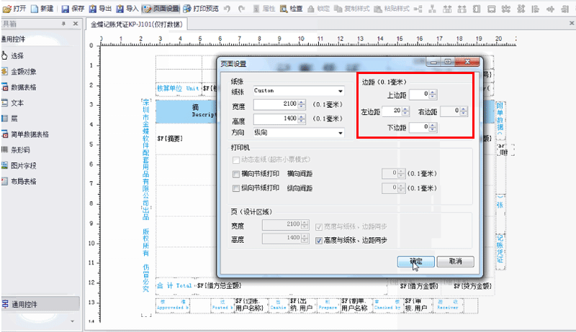Open the 通用控件 group at panel bottom
Viewport: 576px width, 332px height.
pyautogui.click(x=40, y=304)
